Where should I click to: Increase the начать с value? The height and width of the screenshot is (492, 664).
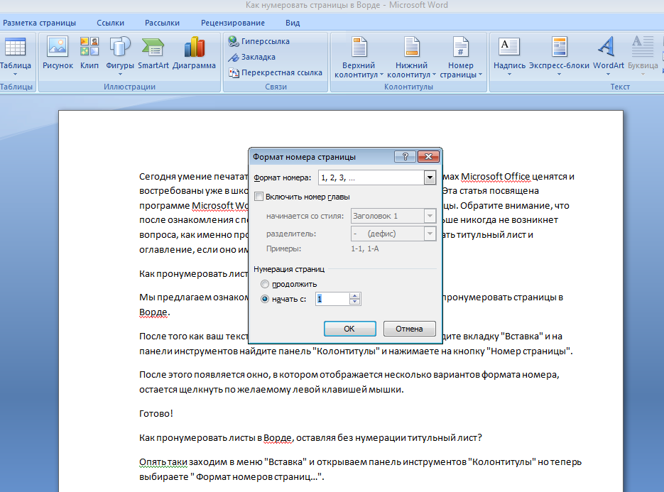click(355, 296)
